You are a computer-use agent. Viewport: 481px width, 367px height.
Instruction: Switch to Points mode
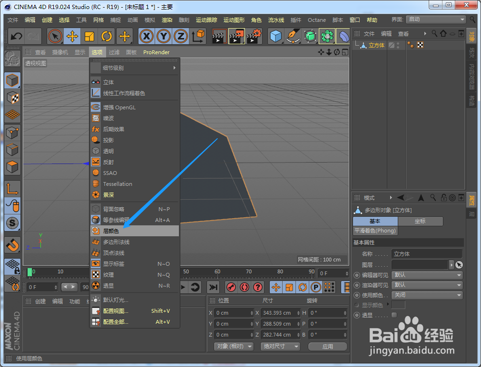[x=12, y=133]
